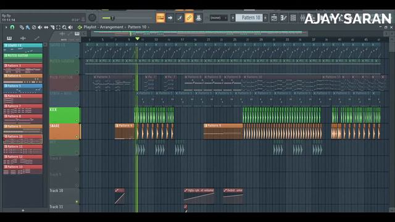Select the Paint brush tool
This screenshot has height=222, width=395.
pyautogui.click(x=28, y=27)
